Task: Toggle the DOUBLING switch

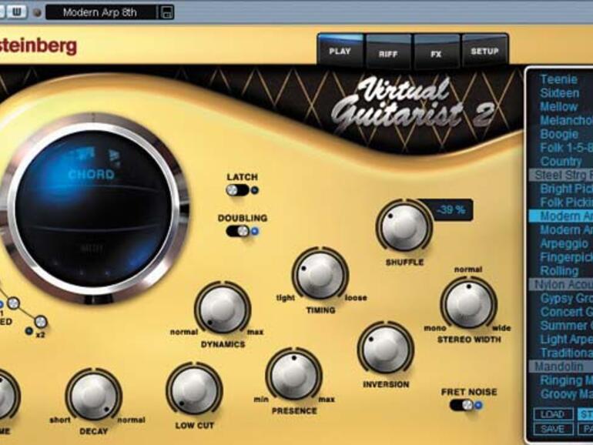Action: pos(237,231)
